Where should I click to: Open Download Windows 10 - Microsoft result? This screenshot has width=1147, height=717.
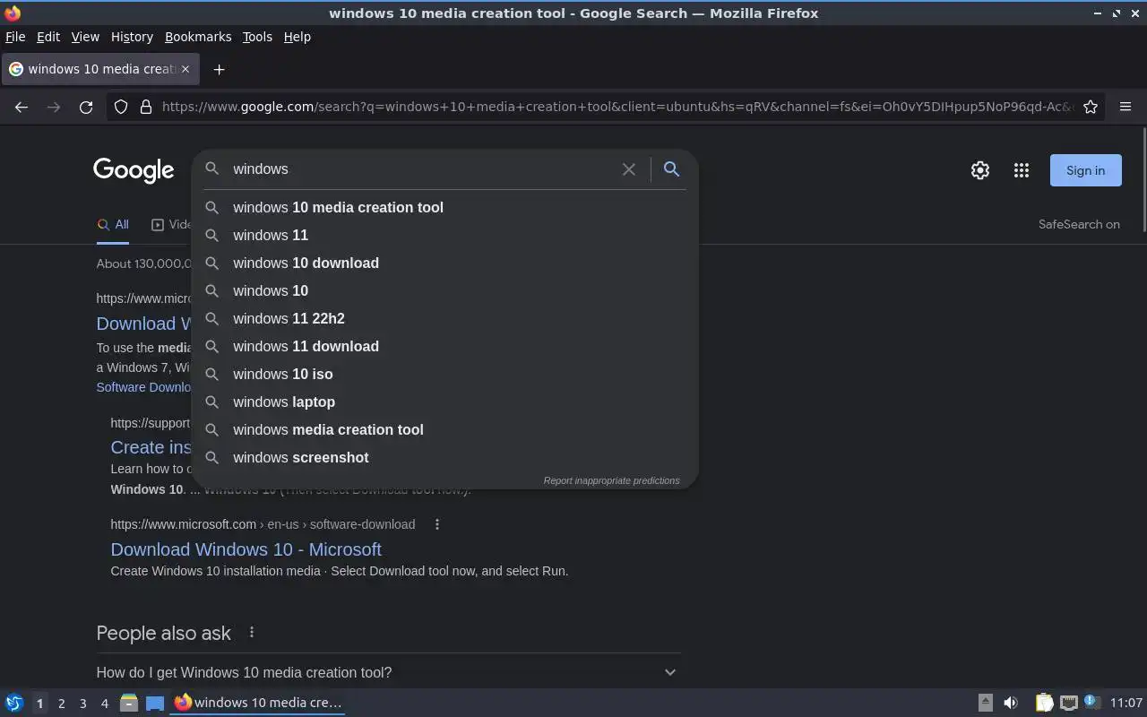click(246, 549)
